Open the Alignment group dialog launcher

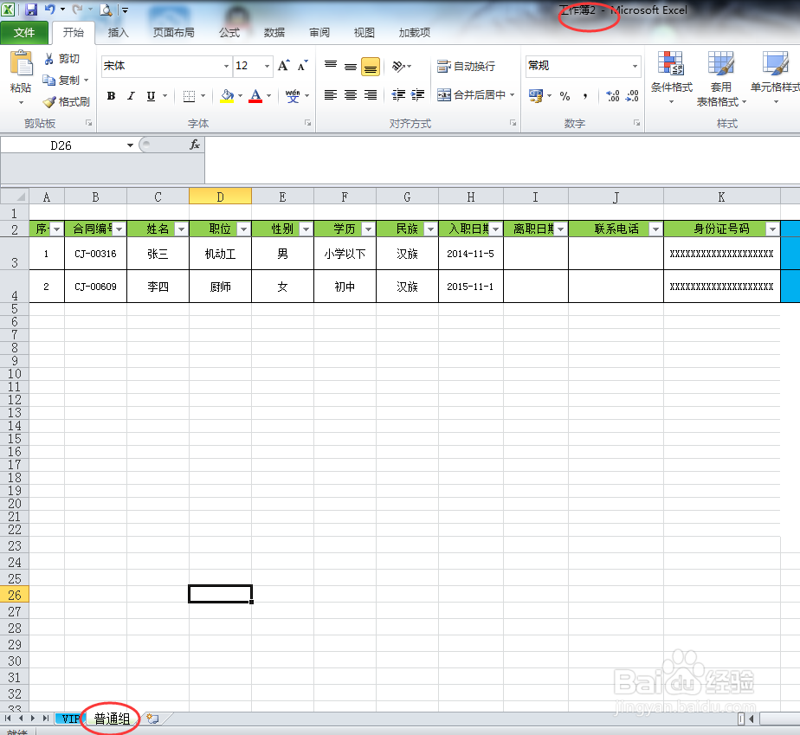coord(513,123)
